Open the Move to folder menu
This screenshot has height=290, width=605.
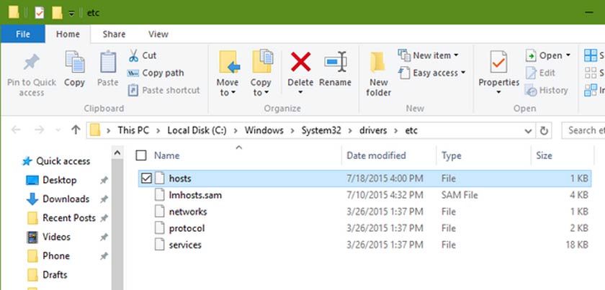point(228,73)
